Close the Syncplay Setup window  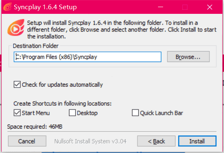210,7
